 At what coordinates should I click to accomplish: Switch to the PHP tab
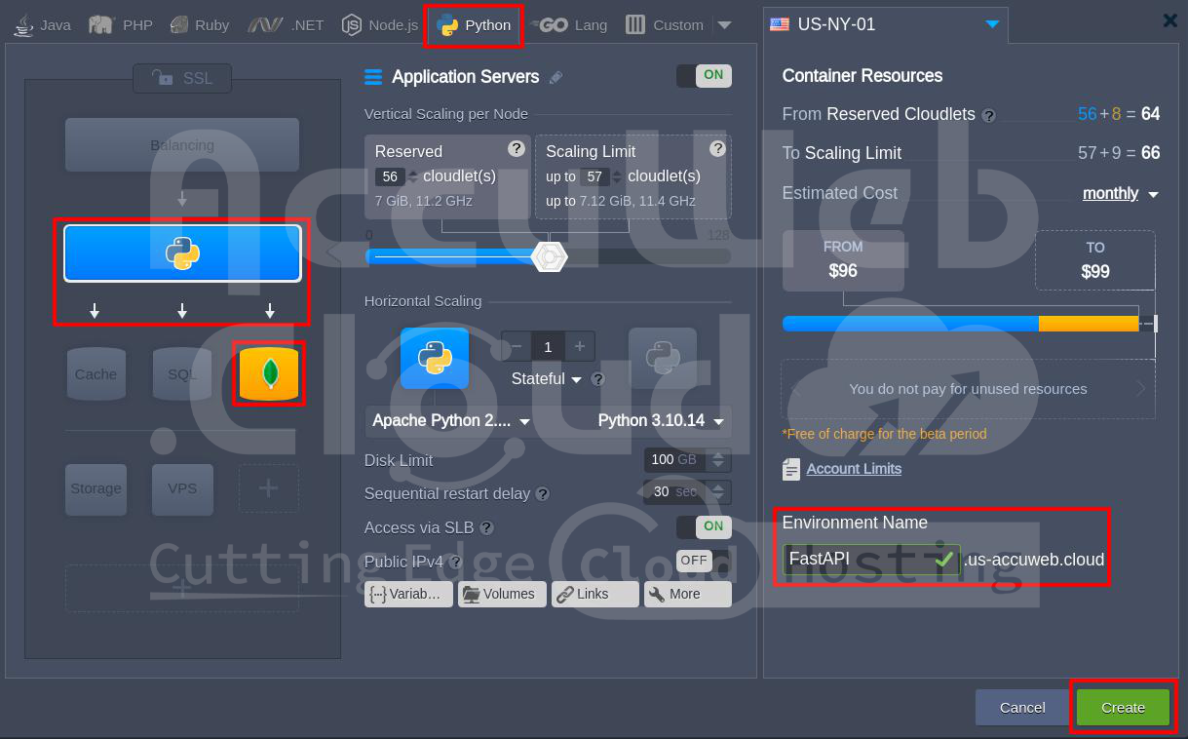click(x=121, y=25)
